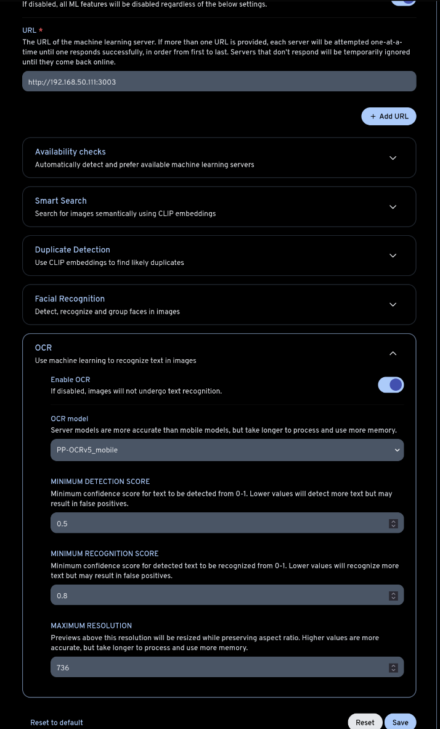The height and width of the screenshot is (729, 440).
Task: Click the Add URL button
Action: point(389,116)
